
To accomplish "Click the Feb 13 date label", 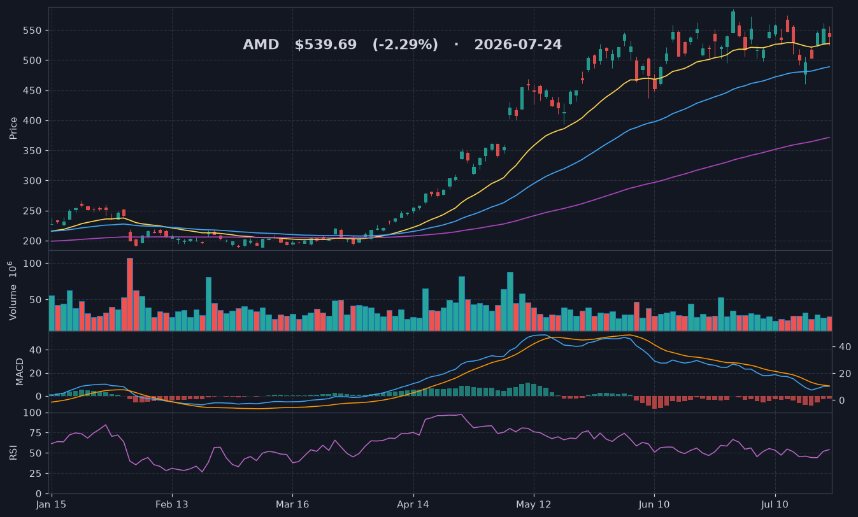I will pos(172,504).
